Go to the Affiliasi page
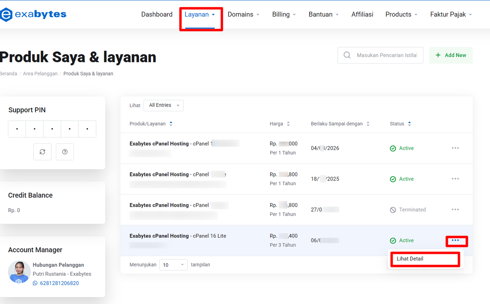The width and height of the screenshot is (490, 304). [x=362, y=15]
